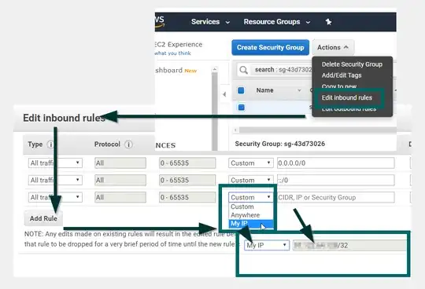Viewport: 425px width, 289px height.
Task: Open the Services menu
Action: (210, 22)
